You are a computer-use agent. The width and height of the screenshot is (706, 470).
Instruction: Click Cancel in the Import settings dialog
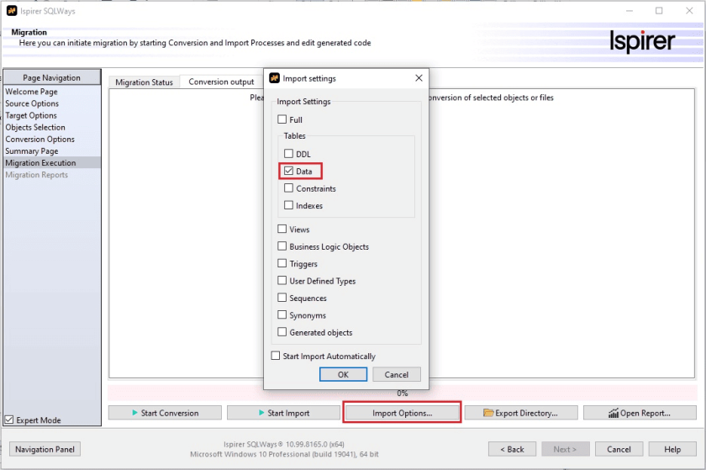click(396, 375)
